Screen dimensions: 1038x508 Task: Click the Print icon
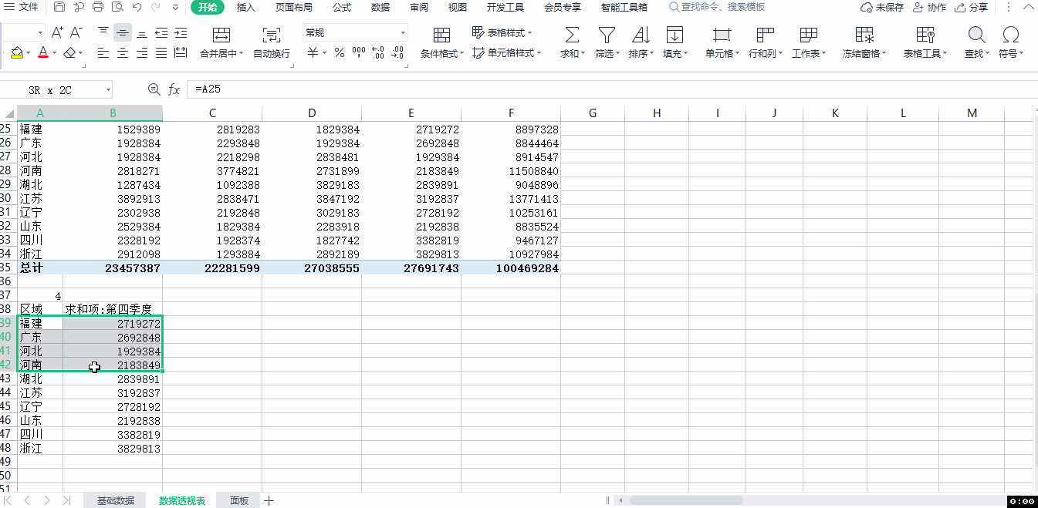(98, 8)
